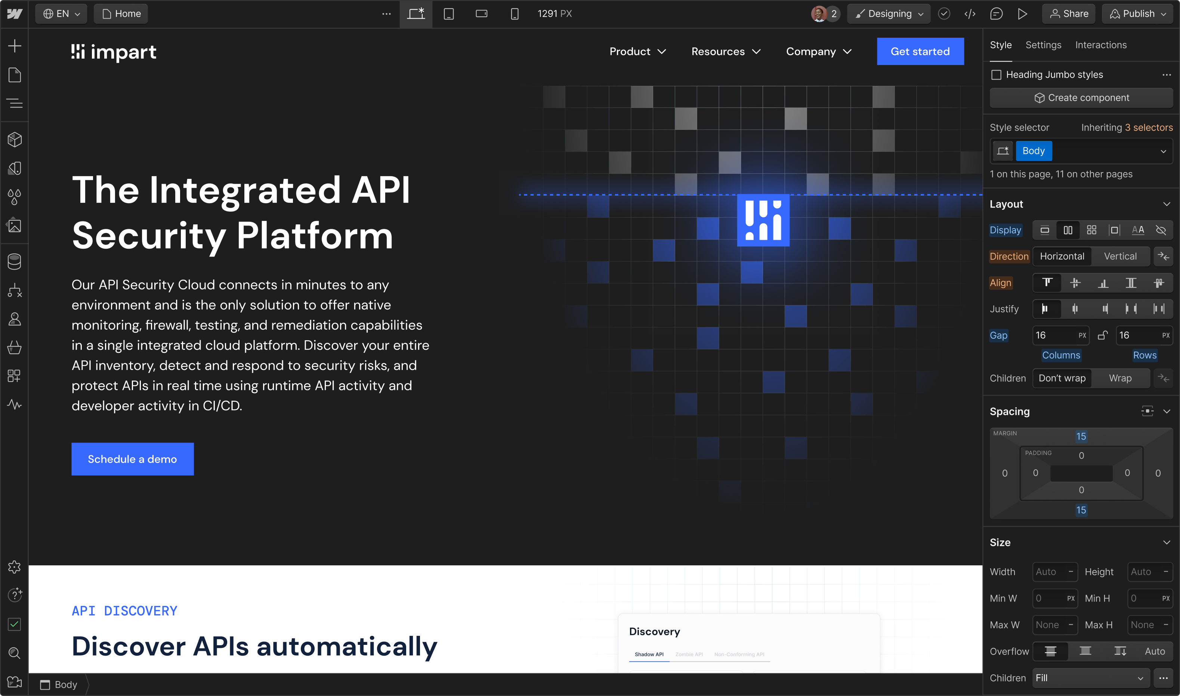Open the comments icon in top bar
This screenshot has height=696, width=1180.
click(x=996, y=13)
